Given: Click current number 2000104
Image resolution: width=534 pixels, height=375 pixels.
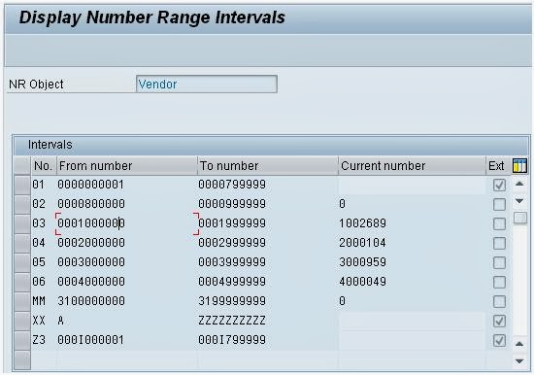Looking at the screenshot, I should pos(363,243).
